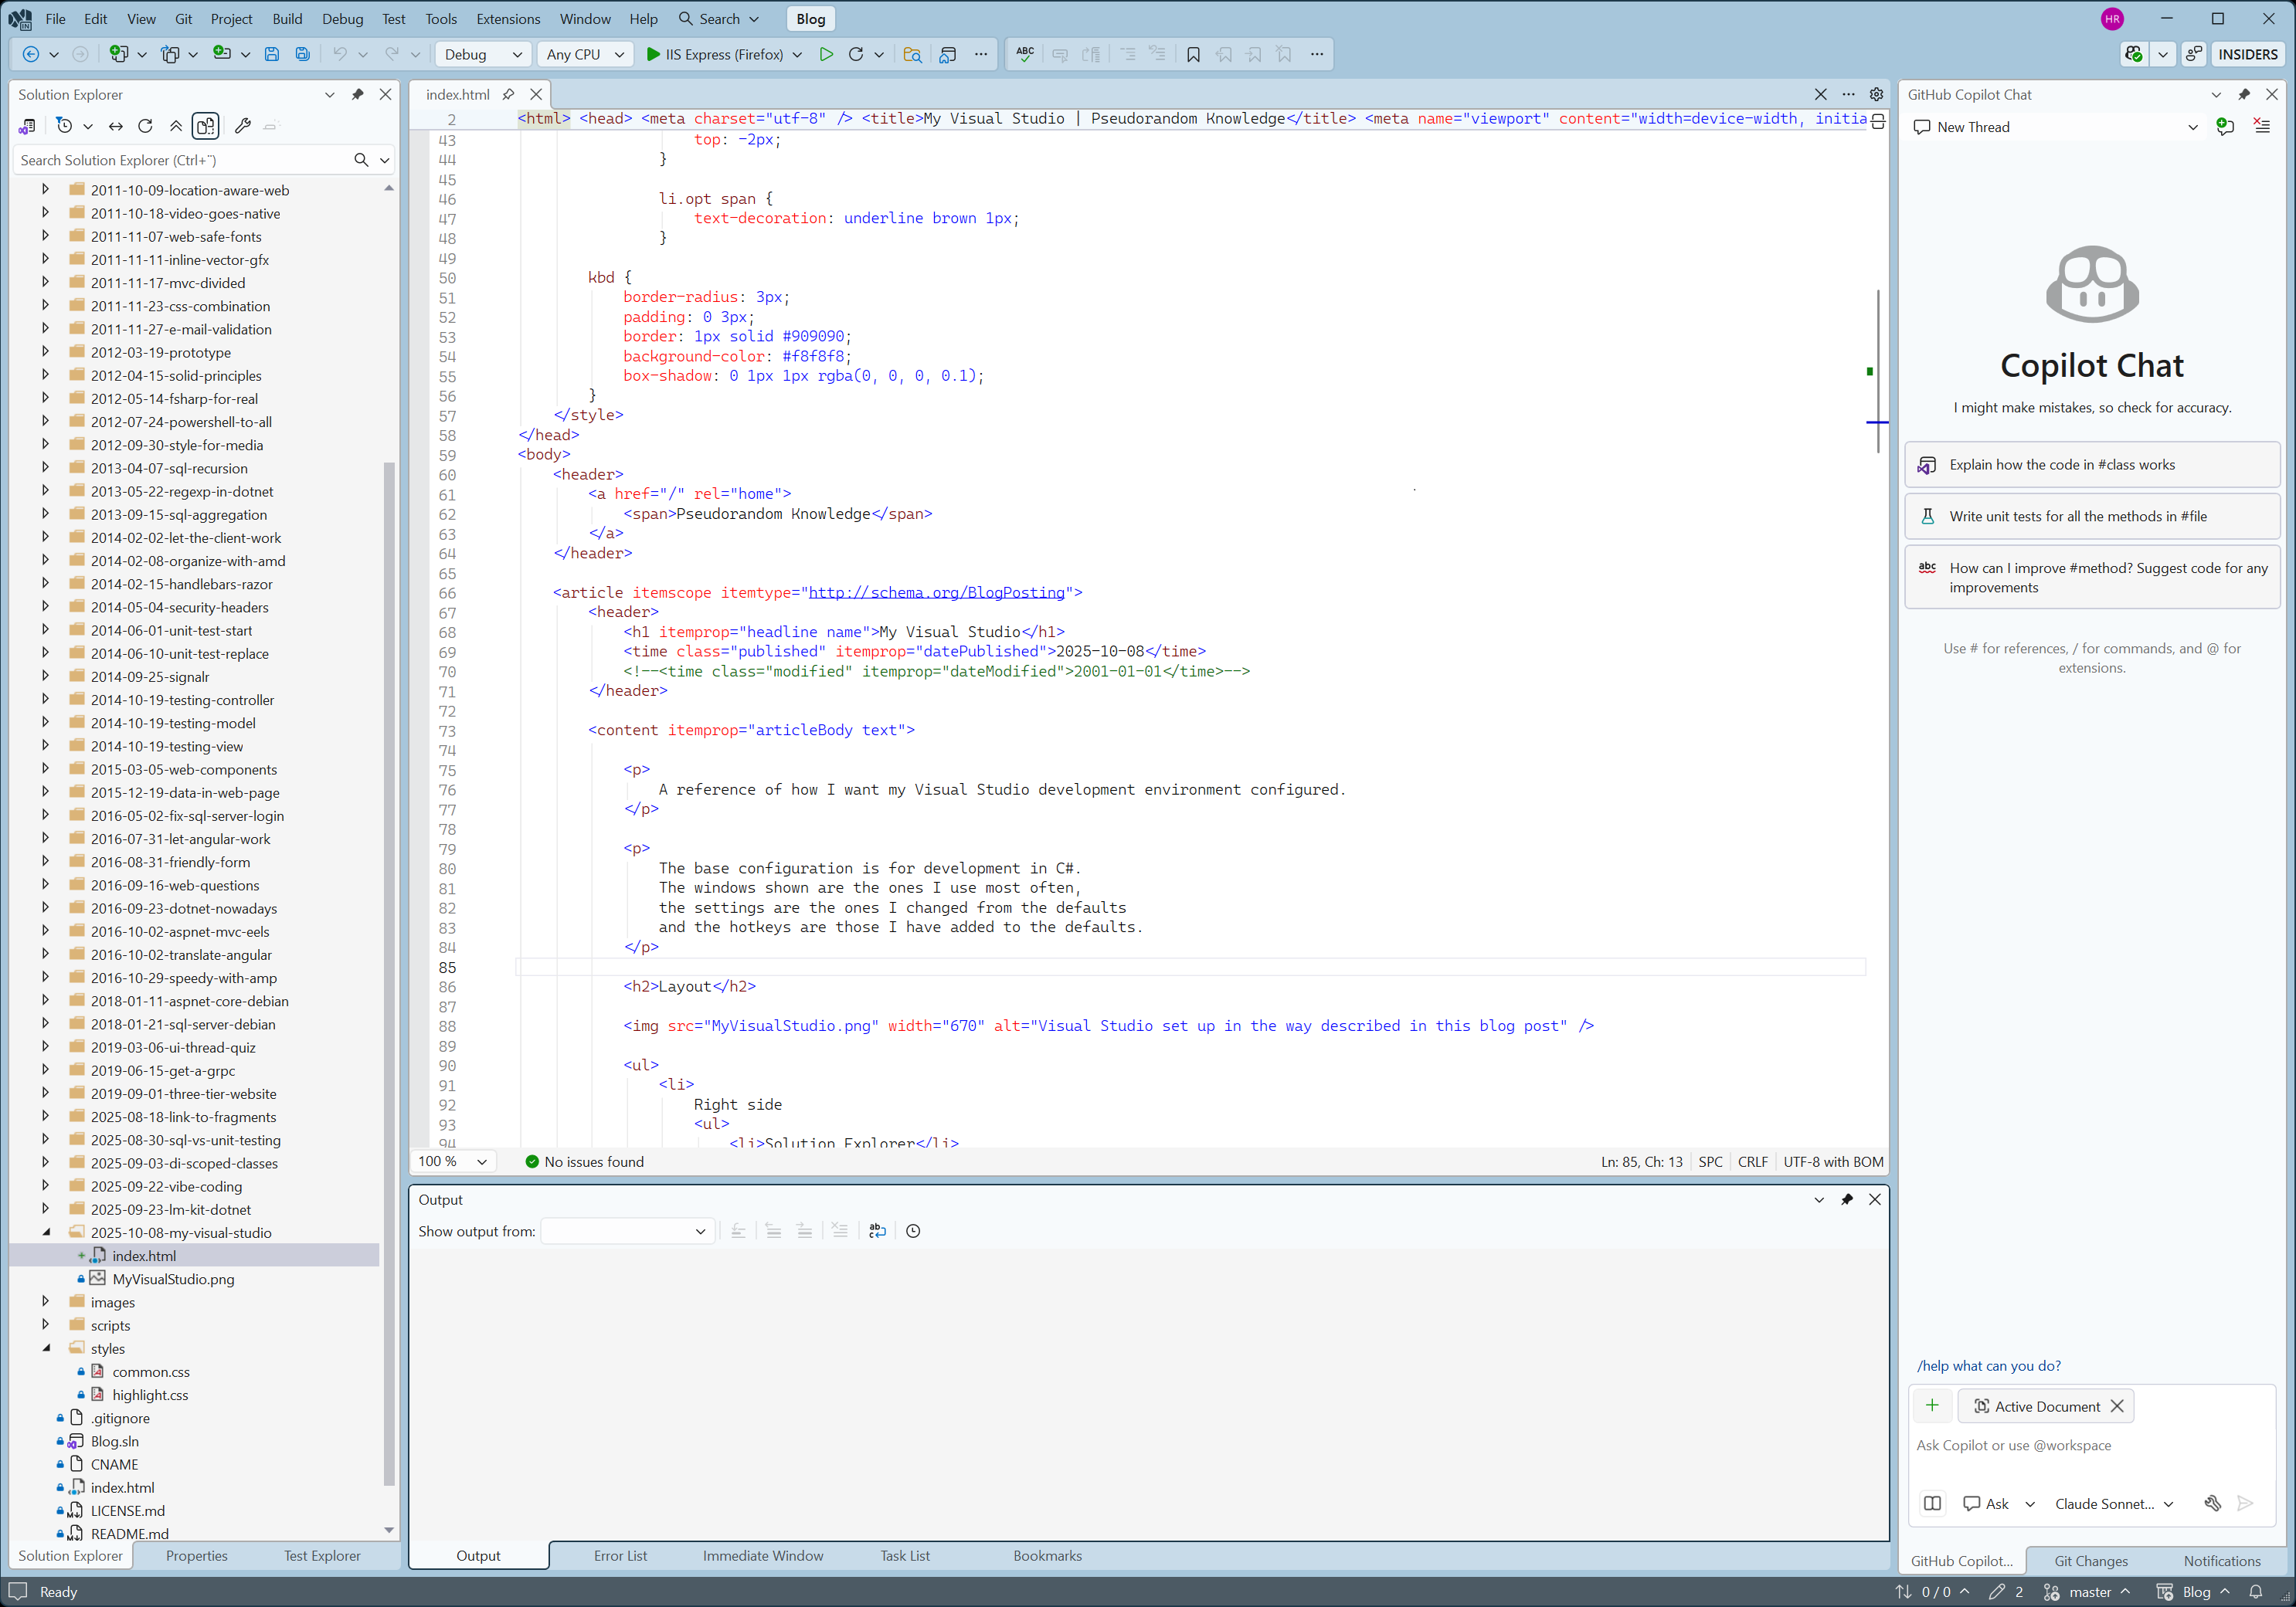Toggle Show All Files in Solution Explorer
The image size is (2296, 1607).
coord(206,126)
